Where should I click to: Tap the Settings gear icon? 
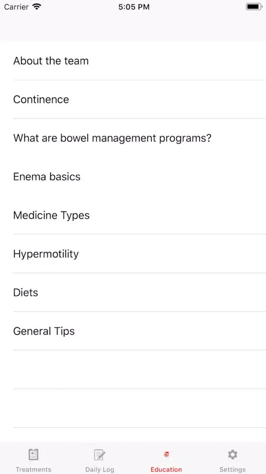(x=232, y=455)
